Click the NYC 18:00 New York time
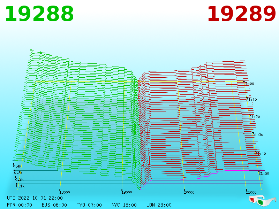This screenshot has height=209, width=279. 124,205
